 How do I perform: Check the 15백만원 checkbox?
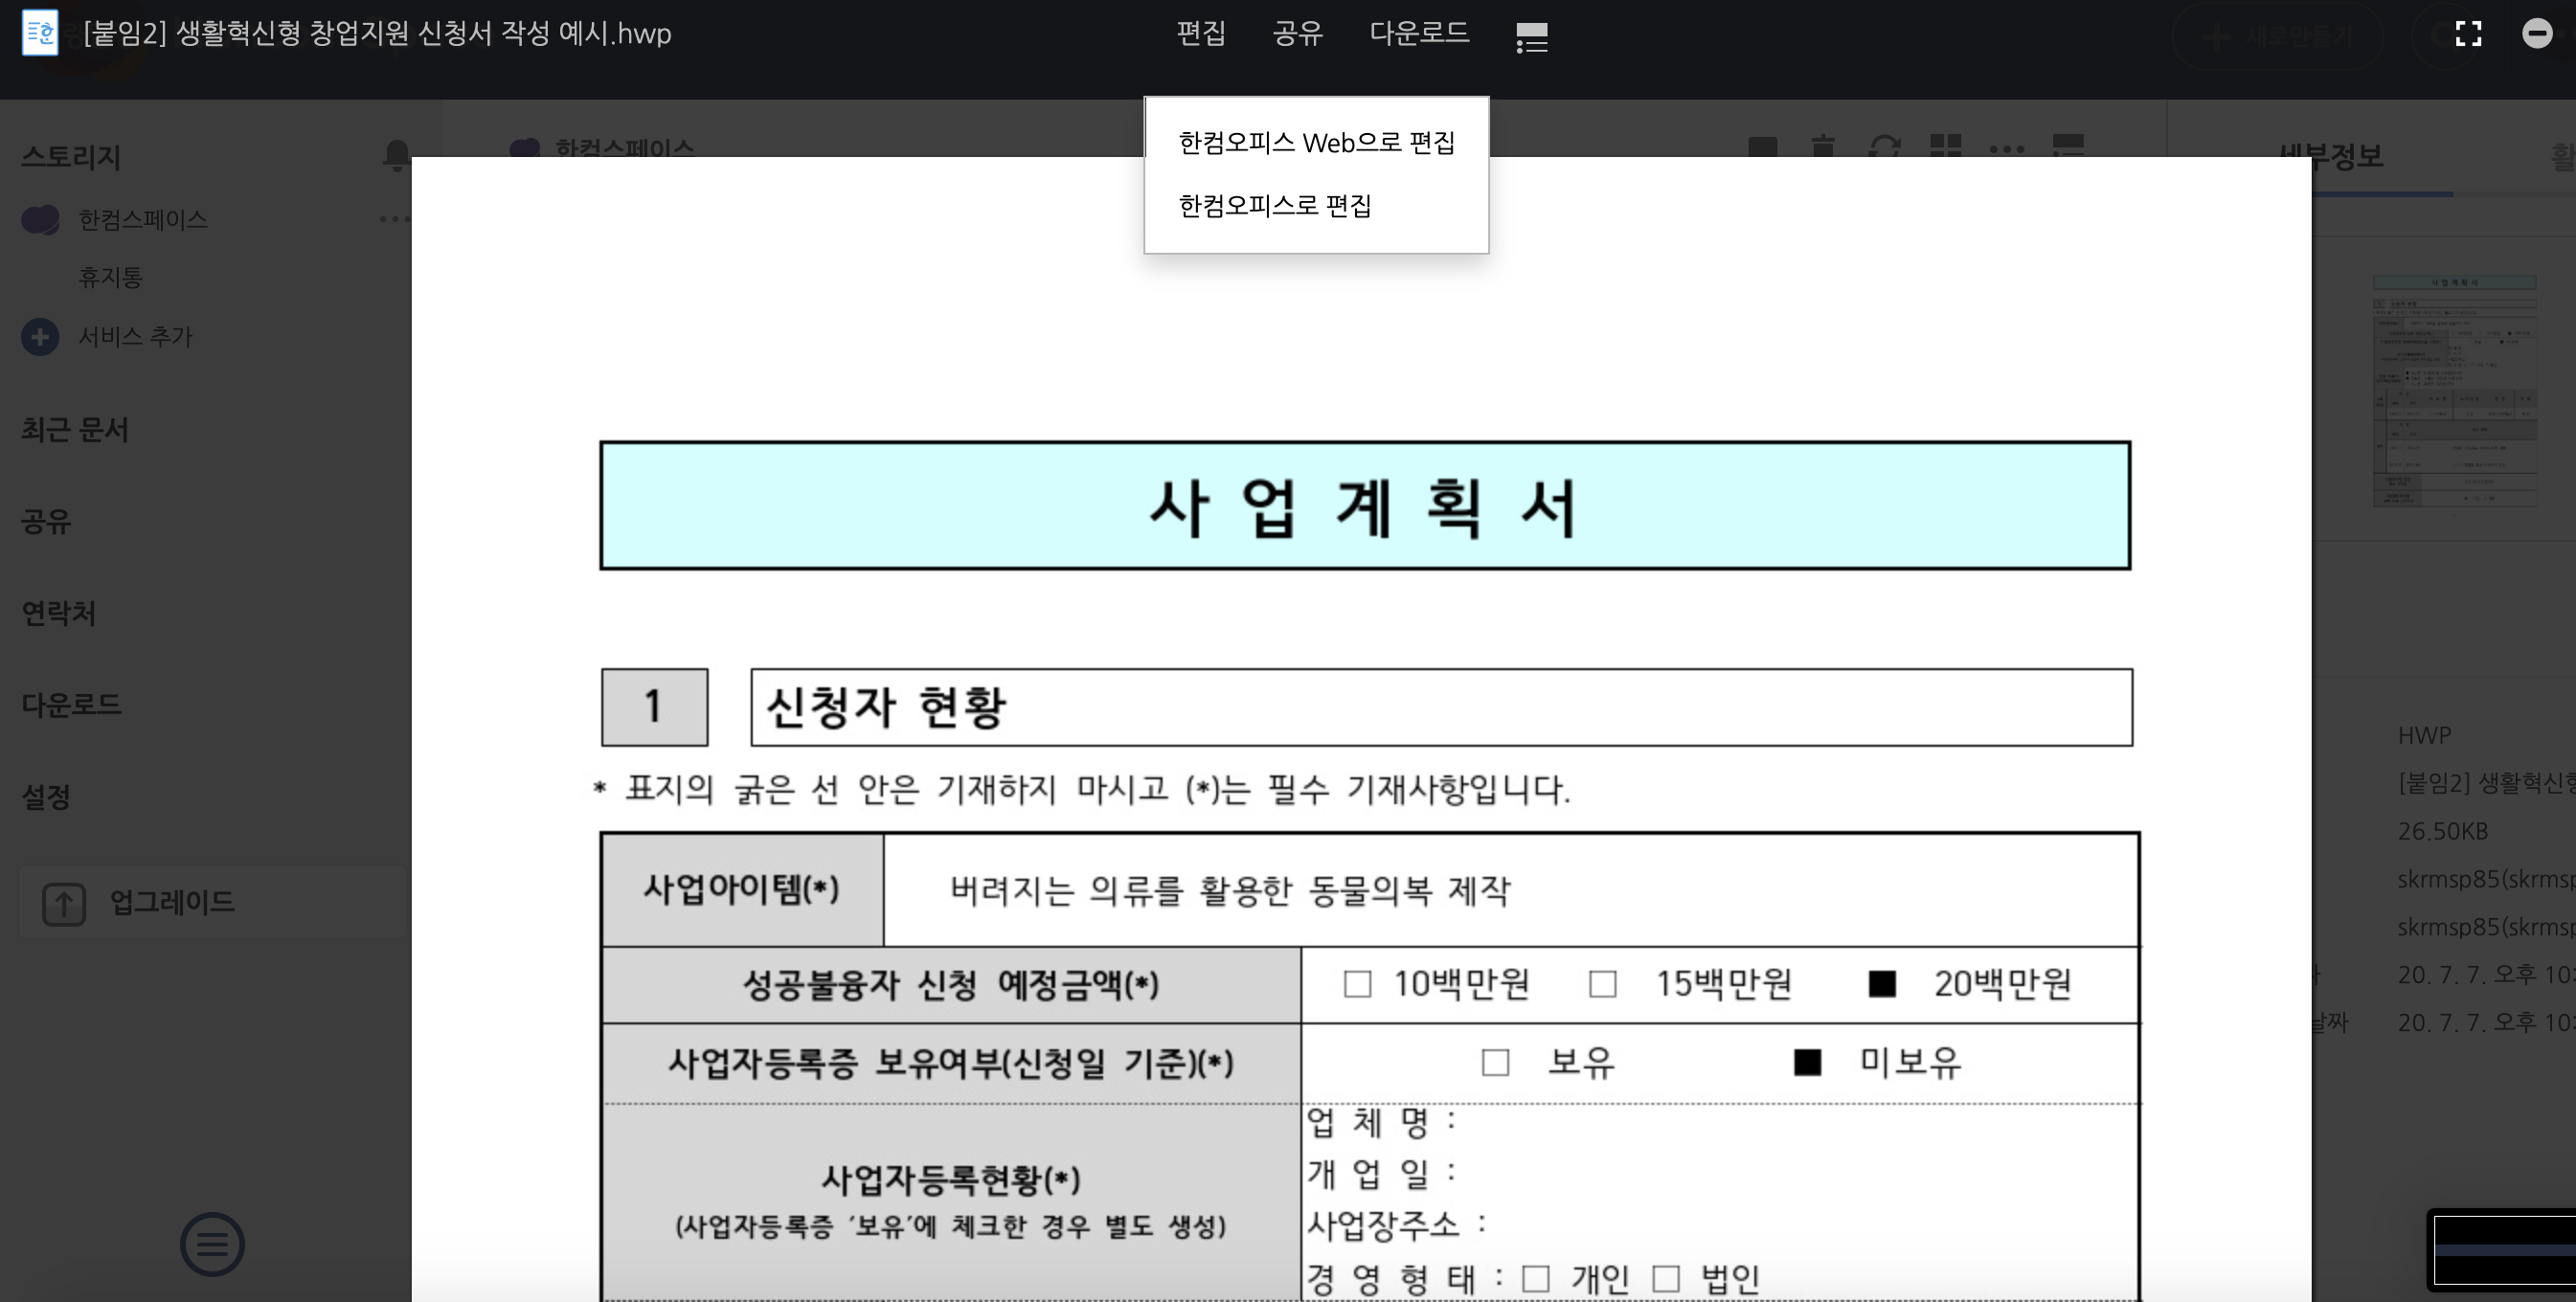point(1602,984)
